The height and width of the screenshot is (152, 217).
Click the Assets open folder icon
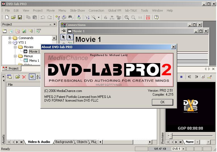18,77
